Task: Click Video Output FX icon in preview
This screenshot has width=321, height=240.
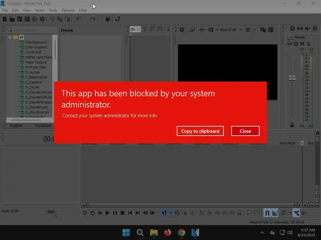Action: point(202,30)
